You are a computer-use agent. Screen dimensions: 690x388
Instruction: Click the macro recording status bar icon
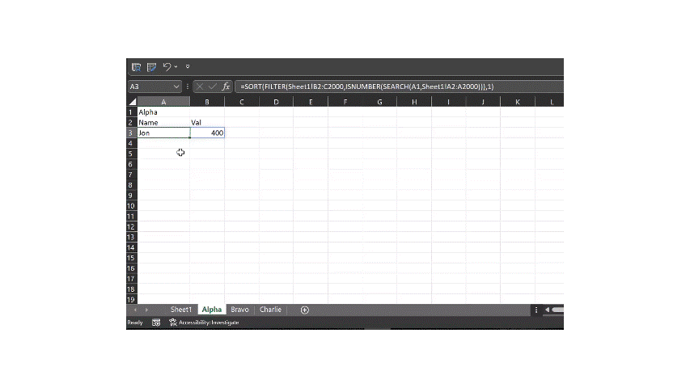[156, 323]
